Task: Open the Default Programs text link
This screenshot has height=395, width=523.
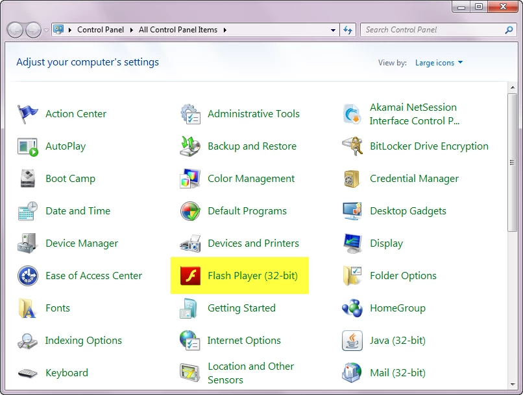Action: pyautogui.click(x=247, y=211)
